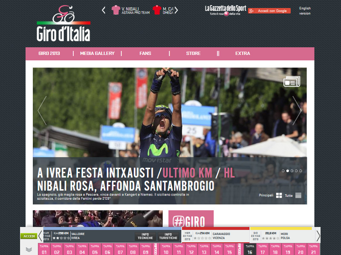The height and width of the screenshot is (255, 341).
Task: Select the first slideshow dot
Action: (x=283, y=171)
